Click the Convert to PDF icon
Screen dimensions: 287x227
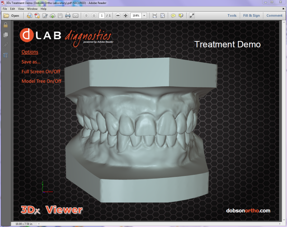(37, 15)
